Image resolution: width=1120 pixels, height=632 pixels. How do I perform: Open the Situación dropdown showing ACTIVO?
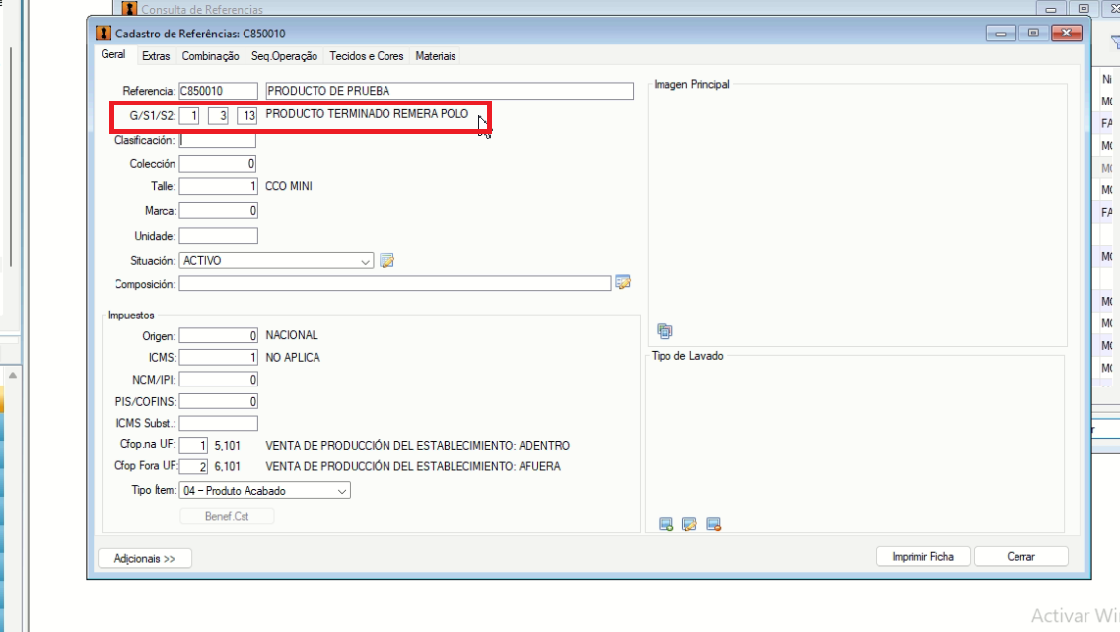[276, 260]
